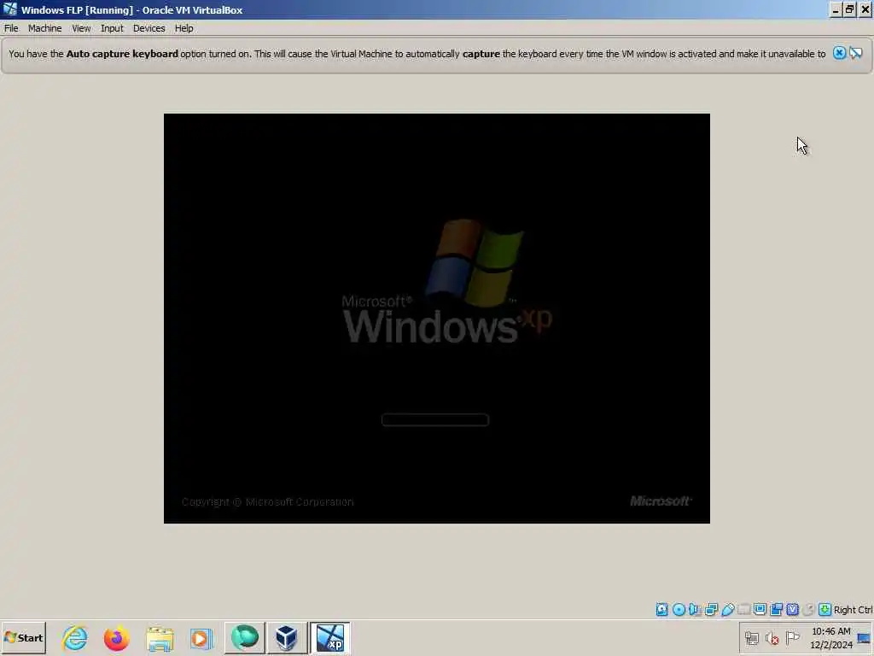Click the network adapters indicator in the VM status bar
874x656 pixels.
711,609
